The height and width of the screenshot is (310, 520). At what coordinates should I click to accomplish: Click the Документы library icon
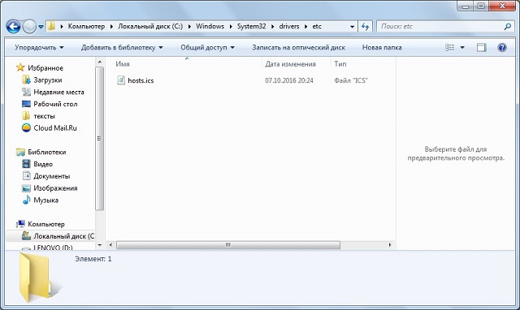[x=26, y=176]
